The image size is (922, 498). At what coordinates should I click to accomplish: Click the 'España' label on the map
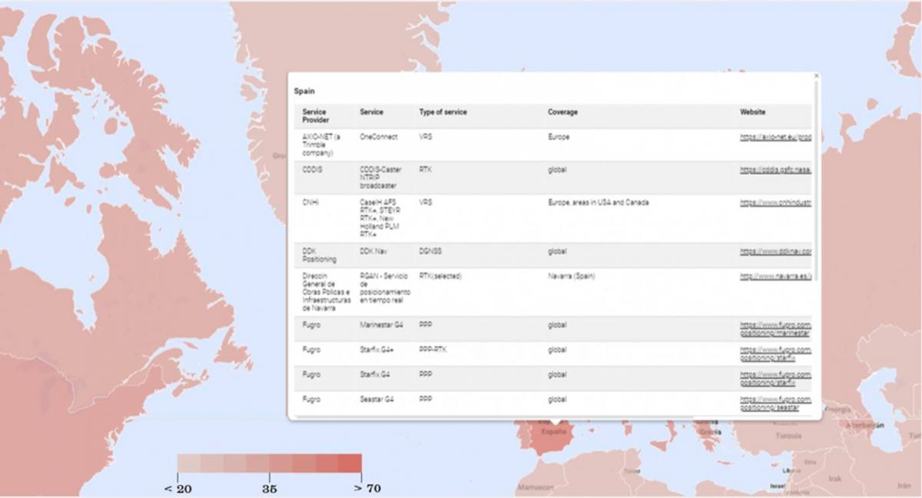(553, 431)
